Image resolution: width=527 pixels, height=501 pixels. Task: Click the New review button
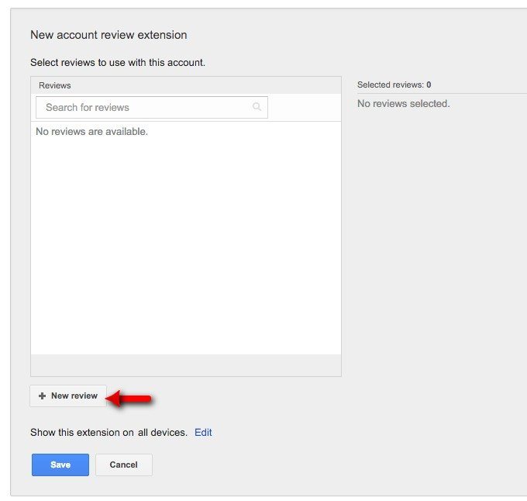[68, 396]
